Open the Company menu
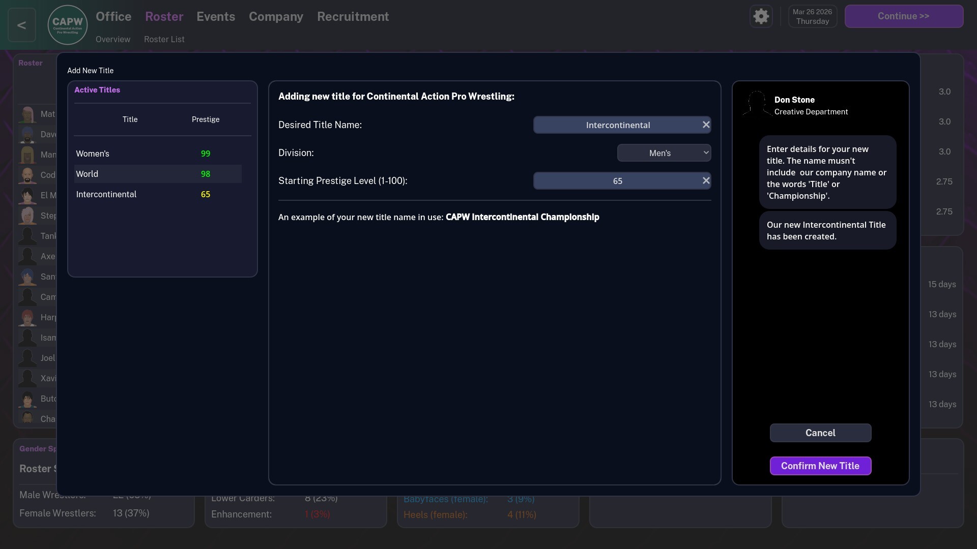This screenshot has width=977, height=549. coord(276,16)
